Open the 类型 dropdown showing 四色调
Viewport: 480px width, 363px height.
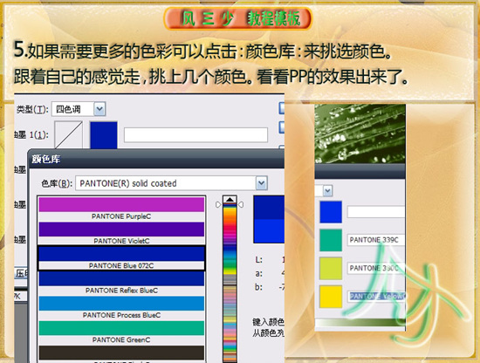pos(79,109)
